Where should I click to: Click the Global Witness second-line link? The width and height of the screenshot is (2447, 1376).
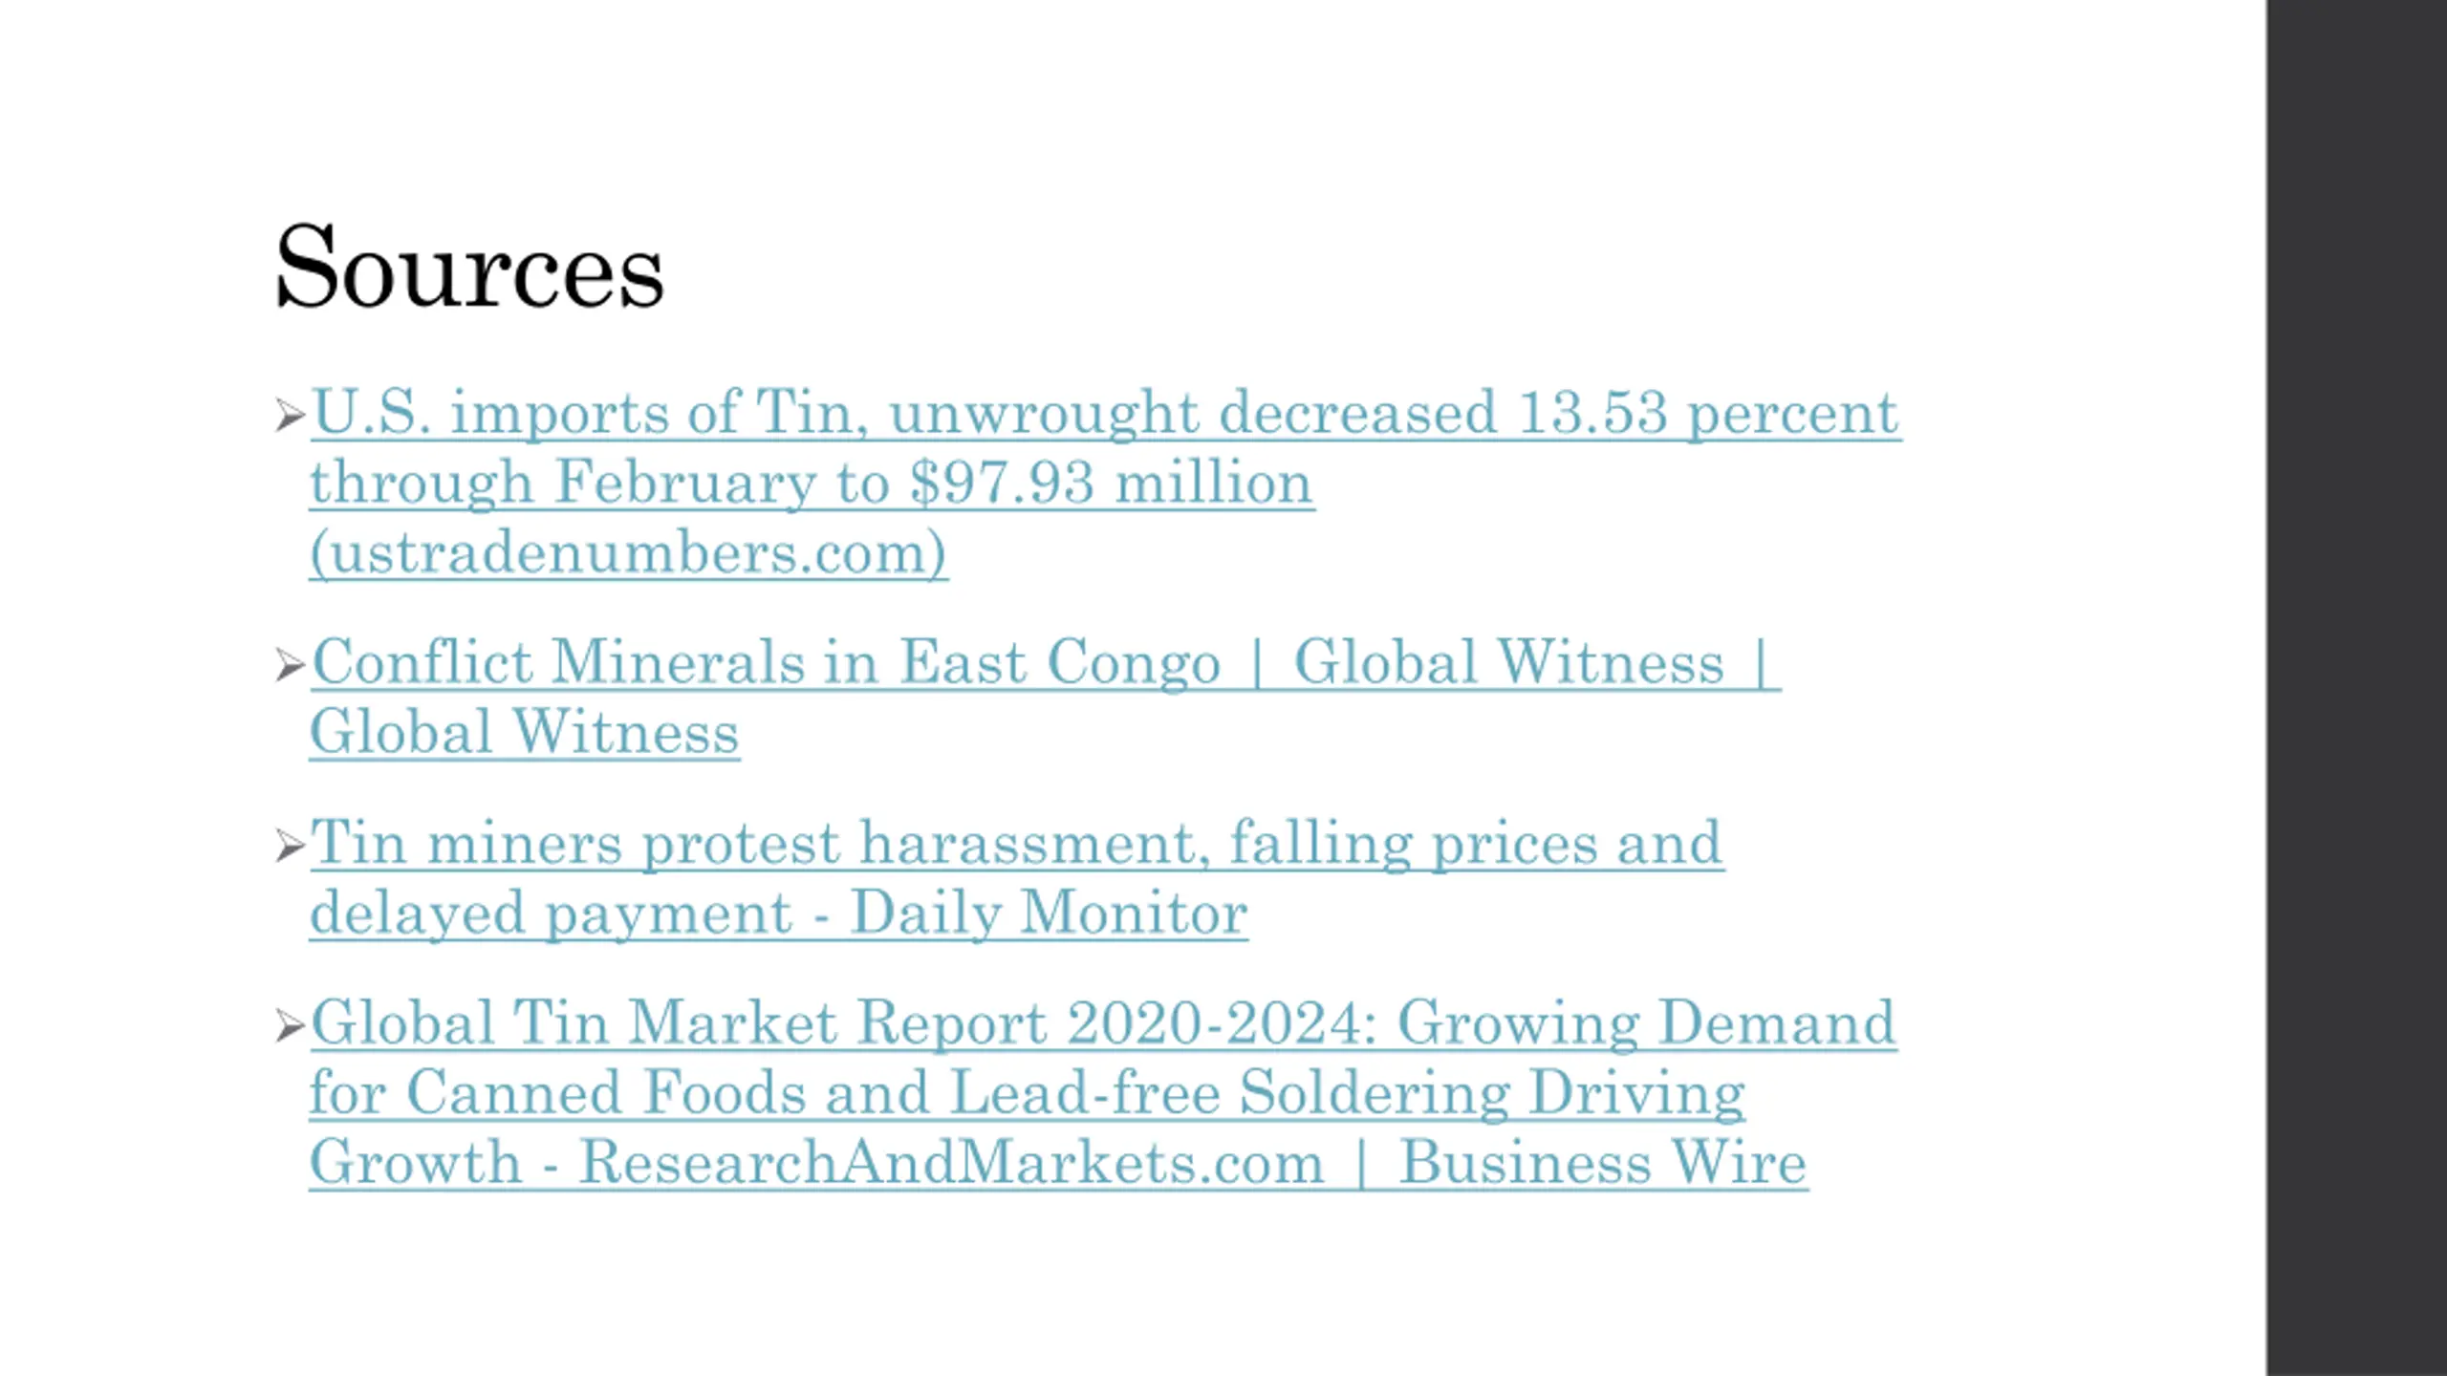(525, 732)
